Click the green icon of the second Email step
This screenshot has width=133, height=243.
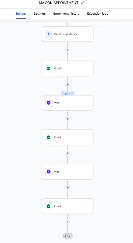(49, 137)
